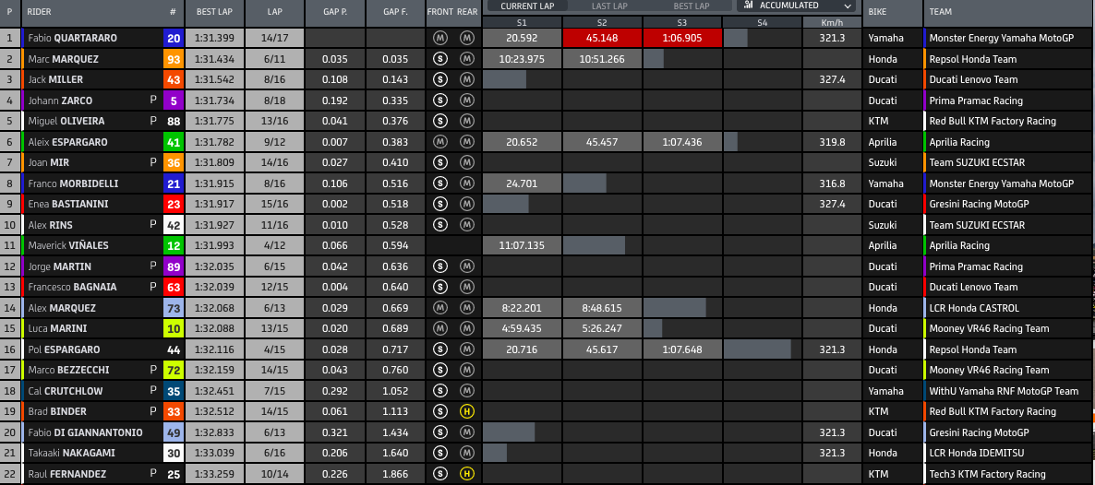Click Marc Marquez's orange number 93 badge
Image resolution: width=1095 pixels, height=485 pixels.
[x=174, y=59]
